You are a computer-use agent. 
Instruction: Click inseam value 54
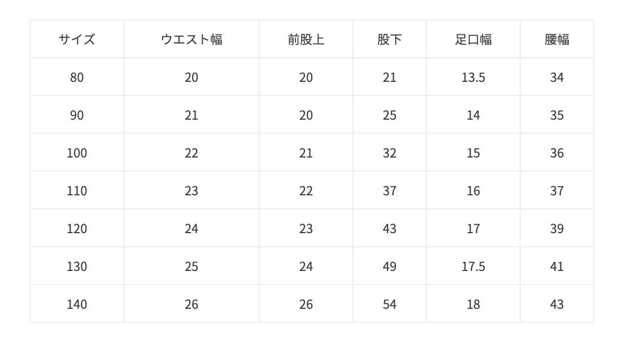point(389,304)
